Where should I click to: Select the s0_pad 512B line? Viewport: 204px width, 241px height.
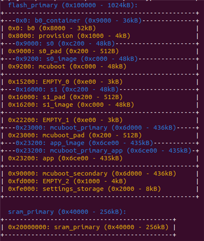[x=63, y=51]
